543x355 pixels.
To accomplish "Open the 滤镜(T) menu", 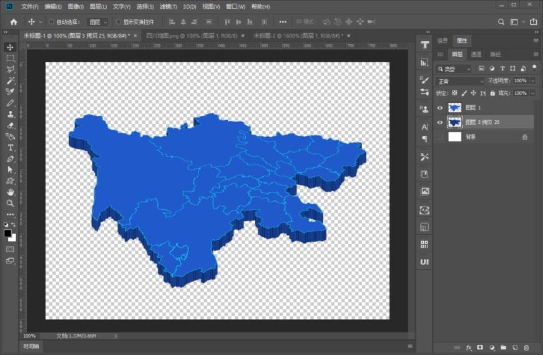I will pyautogui.click(x=169, y=7).
